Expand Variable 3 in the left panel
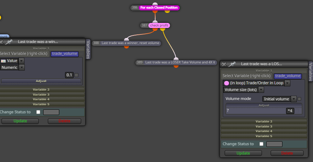 [41, 95]
